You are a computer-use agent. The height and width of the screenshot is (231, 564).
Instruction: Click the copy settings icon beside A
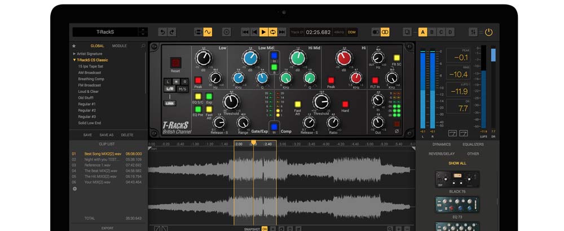(x=407, y=32)
